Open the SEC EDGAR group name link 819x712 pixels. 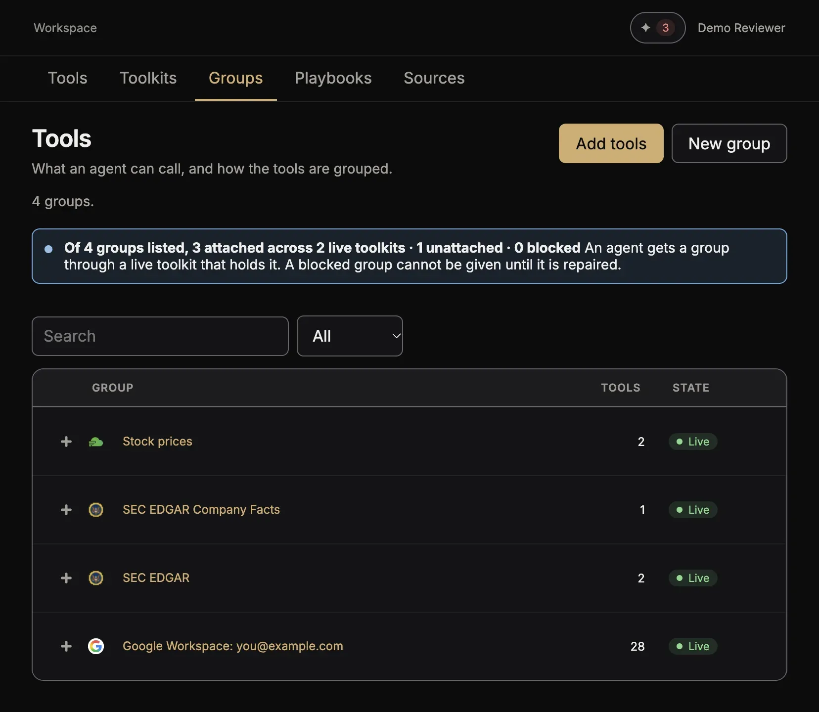156,578
